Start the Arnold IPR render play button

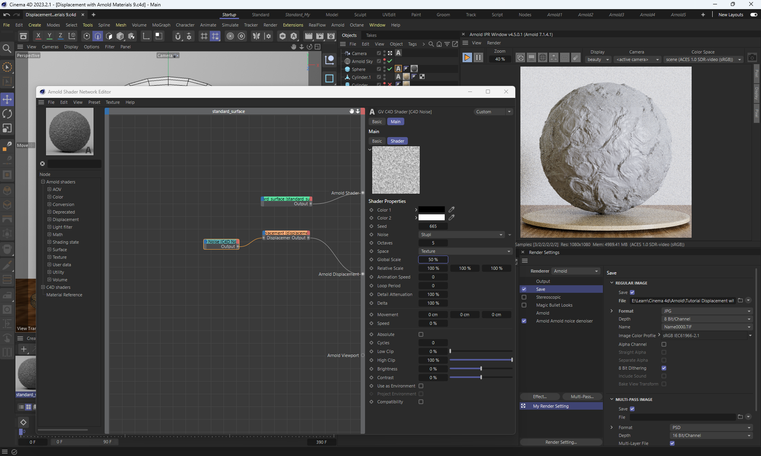[467, 58]
